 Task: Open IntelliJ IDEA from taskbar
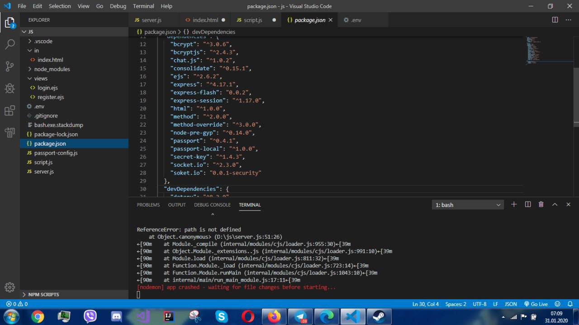169,316
